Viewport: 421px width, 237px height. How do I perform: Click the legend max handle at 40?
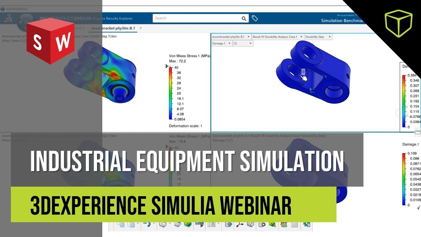[168, 67]
